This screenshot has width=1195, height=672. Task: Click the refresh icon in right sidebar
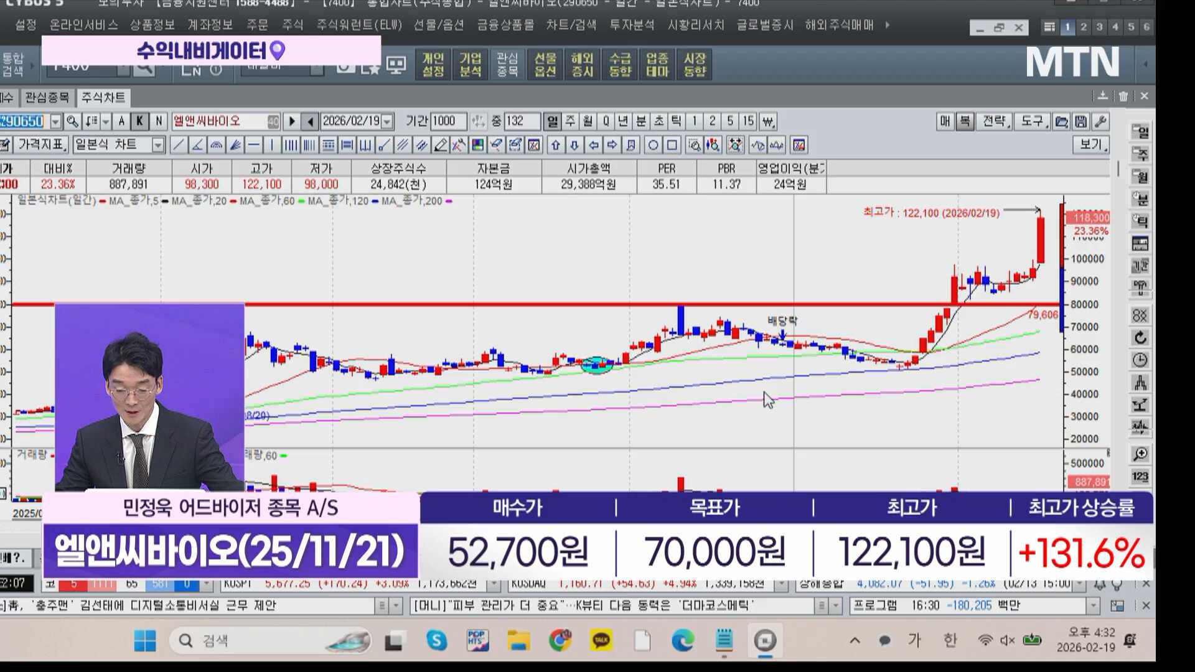click(1140, 338)
